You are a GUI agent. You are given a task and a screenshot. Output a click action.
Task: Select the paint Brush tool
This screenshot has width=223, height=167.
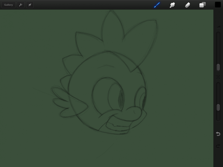157,5
